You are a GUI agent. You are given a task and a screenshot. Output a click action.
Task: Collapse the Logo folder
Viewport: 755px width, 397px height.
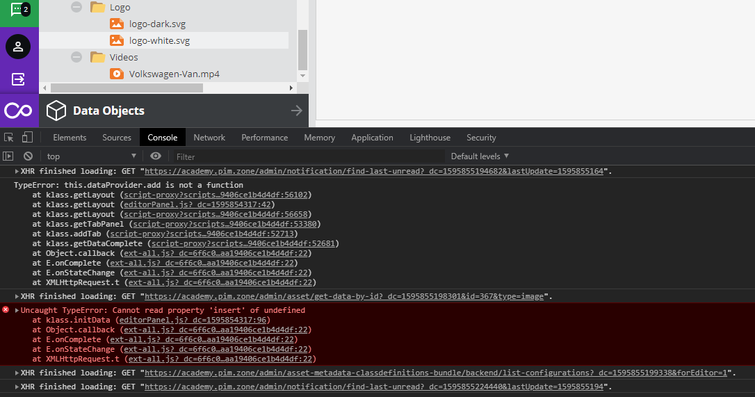click(x=76, y=7)
